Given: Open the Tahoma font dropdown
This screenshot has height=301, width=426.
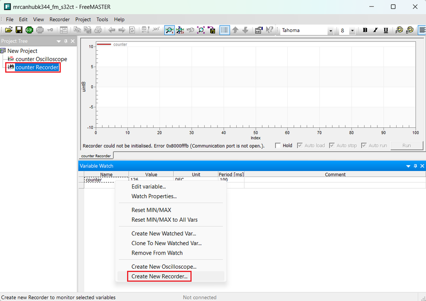Looking at the screenshot, I should click(330, 31).
